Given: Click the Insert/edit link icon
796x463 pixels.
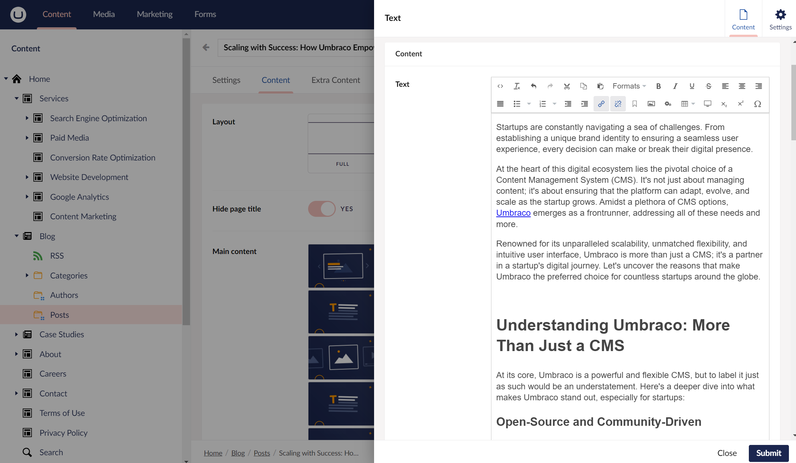Looking at the screenshot, I should tap(601, 104).
